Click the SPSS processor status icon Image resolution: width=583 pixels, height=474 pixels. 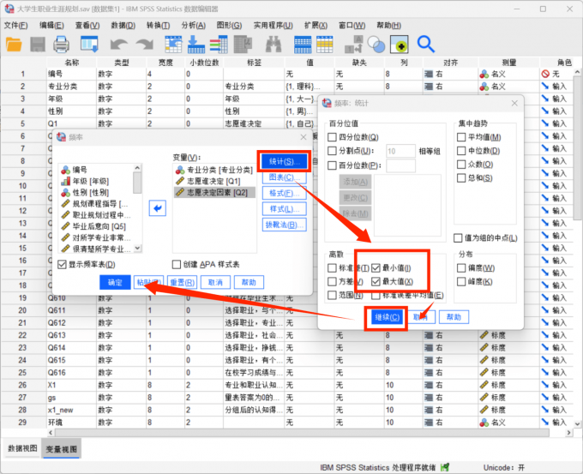(445, 467)
